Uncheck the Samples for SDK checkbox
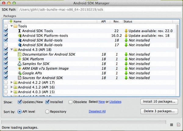 pos(6,63)
